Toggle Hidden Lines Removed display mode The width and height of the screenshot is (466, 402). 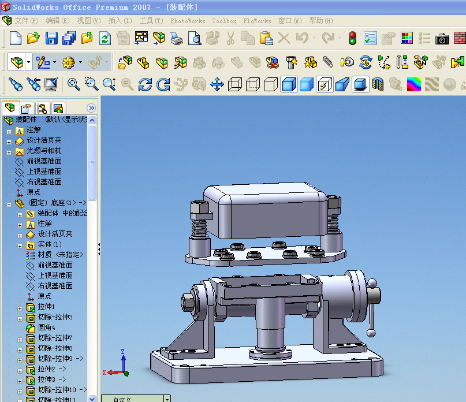pyautogui.click(x=271, y=84)
